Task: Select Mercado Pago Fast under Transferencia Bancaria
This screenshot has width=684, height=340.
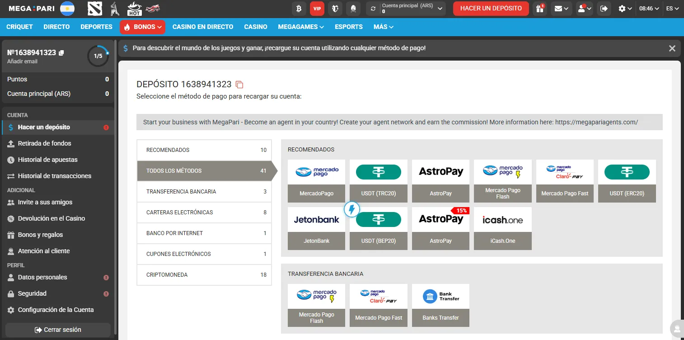Action: tap(379, 305)
